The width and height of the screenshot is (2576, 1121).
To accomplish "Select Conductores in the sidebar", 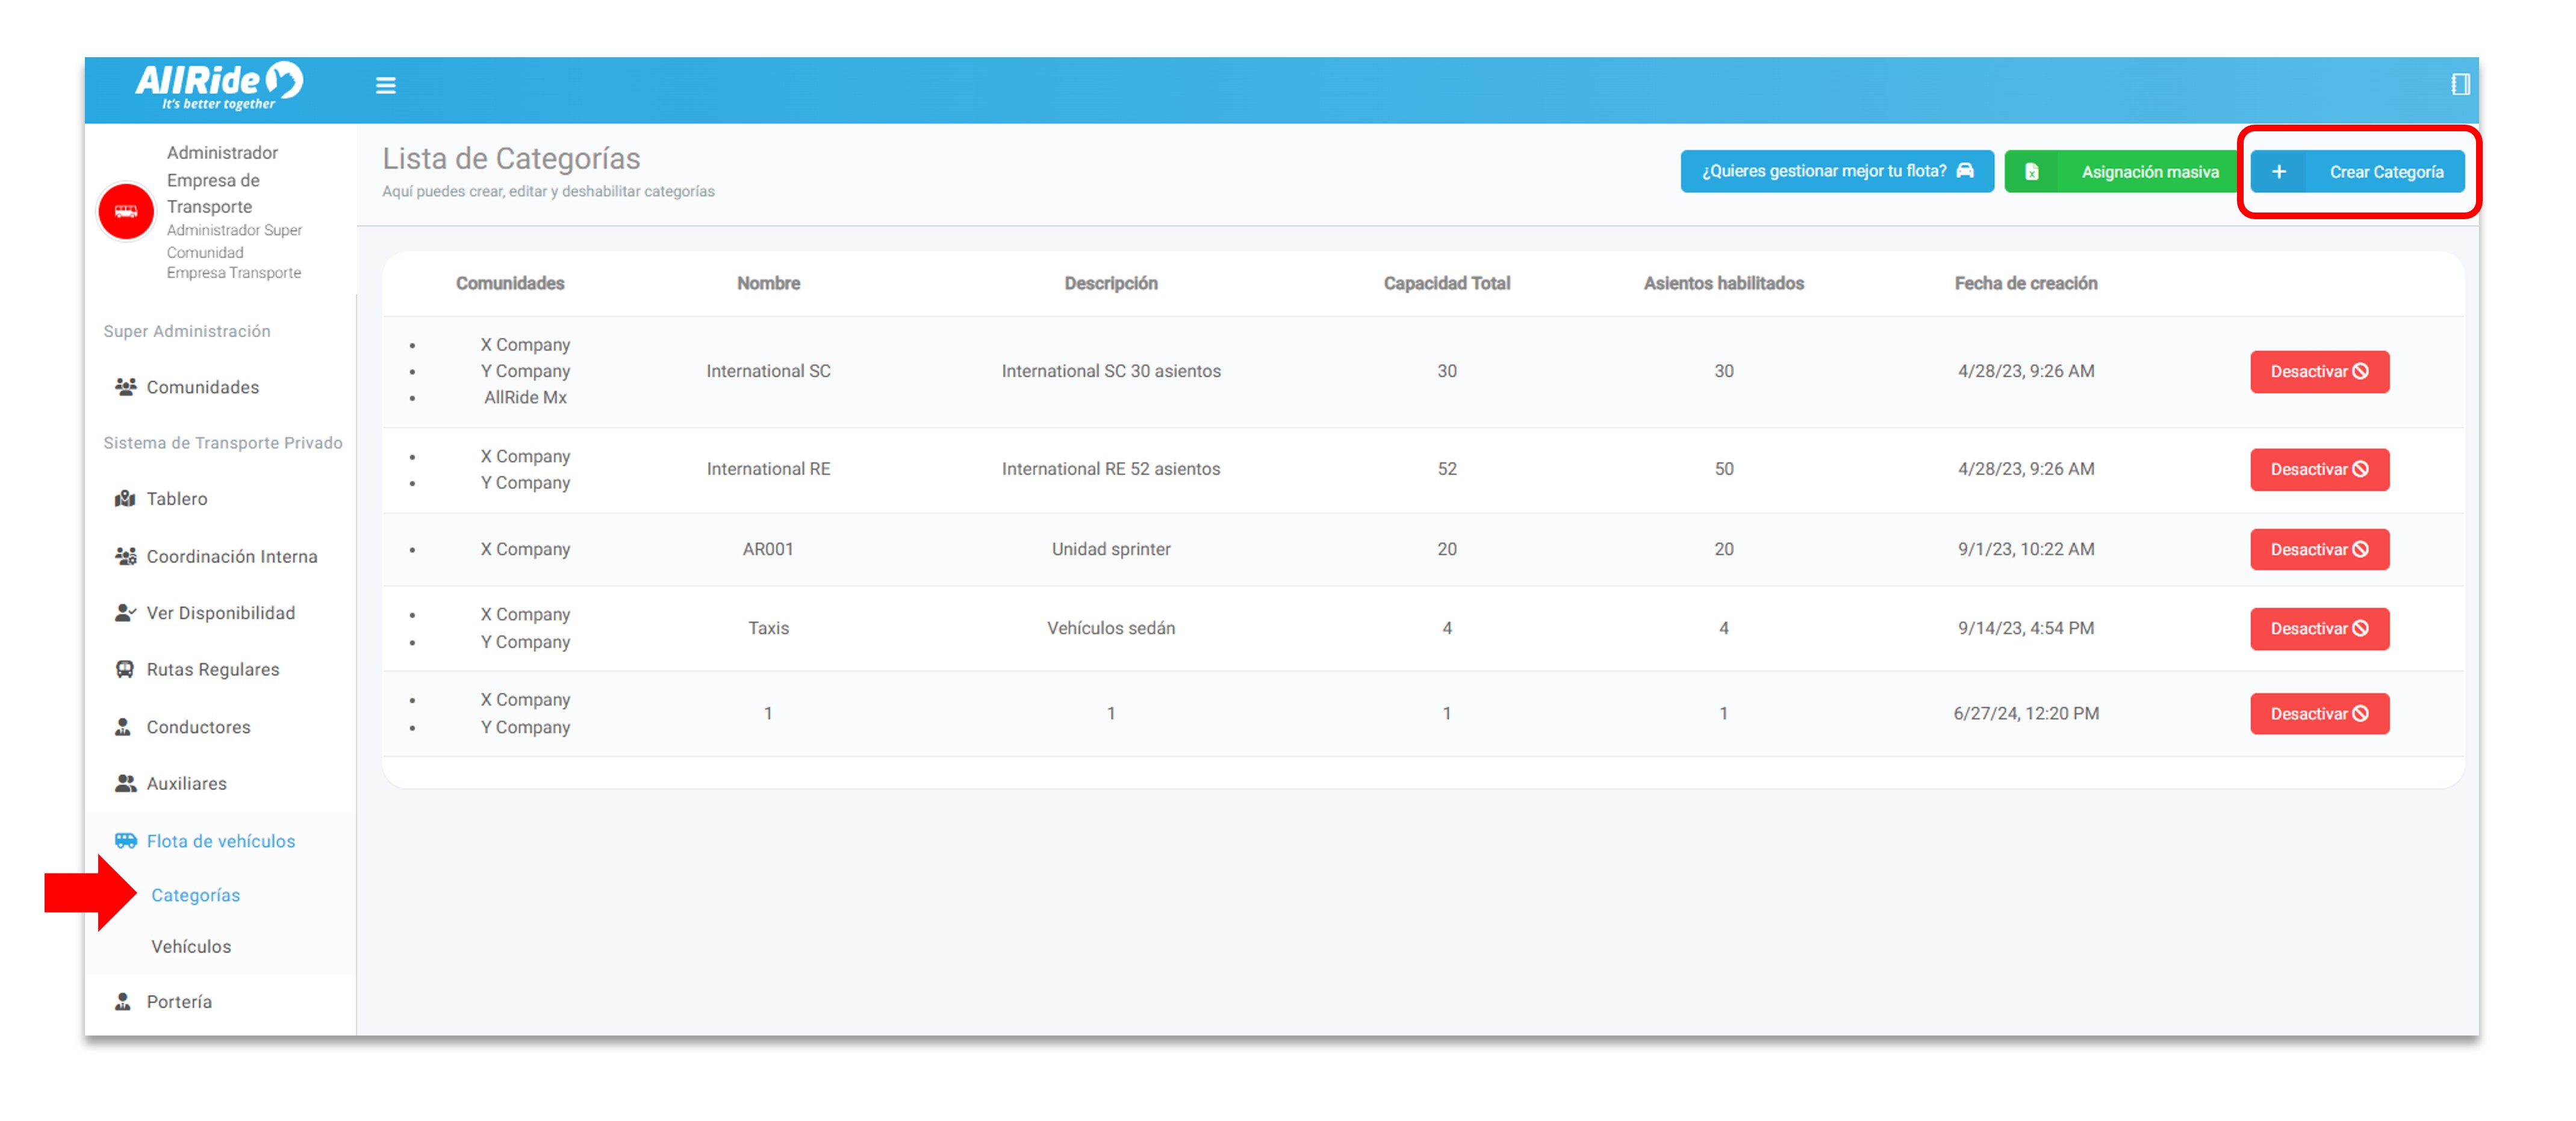I will point(198,727).
